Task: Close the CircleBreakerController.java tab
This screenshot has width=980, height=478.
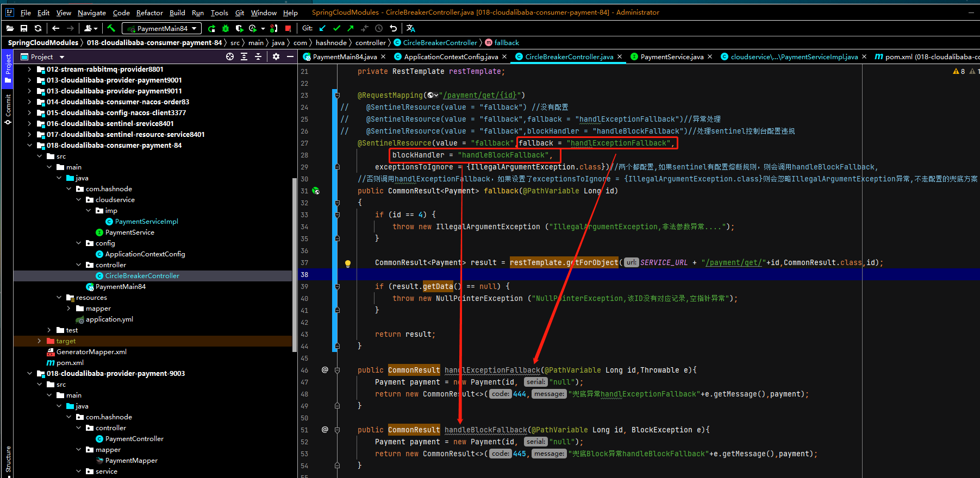Action: point(620,56)
